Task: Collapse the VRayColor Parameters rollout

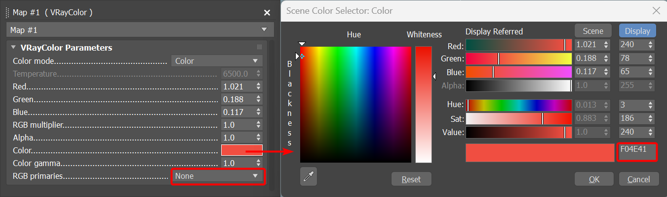Action: point(13,48)
